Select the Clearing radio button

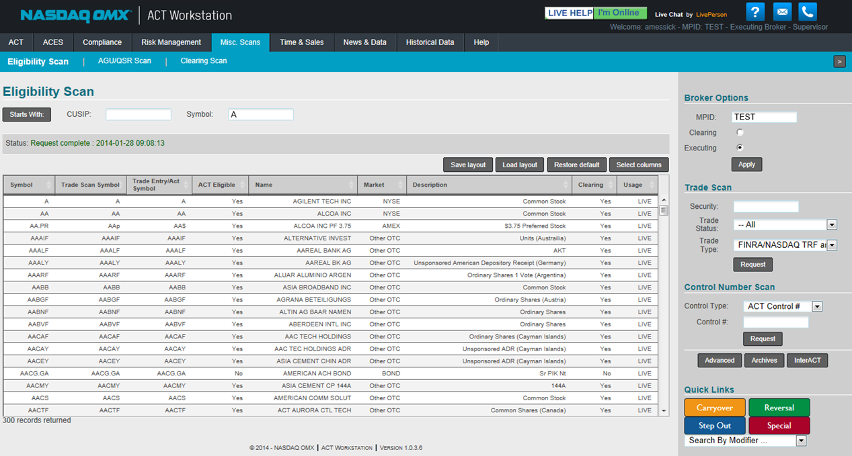740,133
